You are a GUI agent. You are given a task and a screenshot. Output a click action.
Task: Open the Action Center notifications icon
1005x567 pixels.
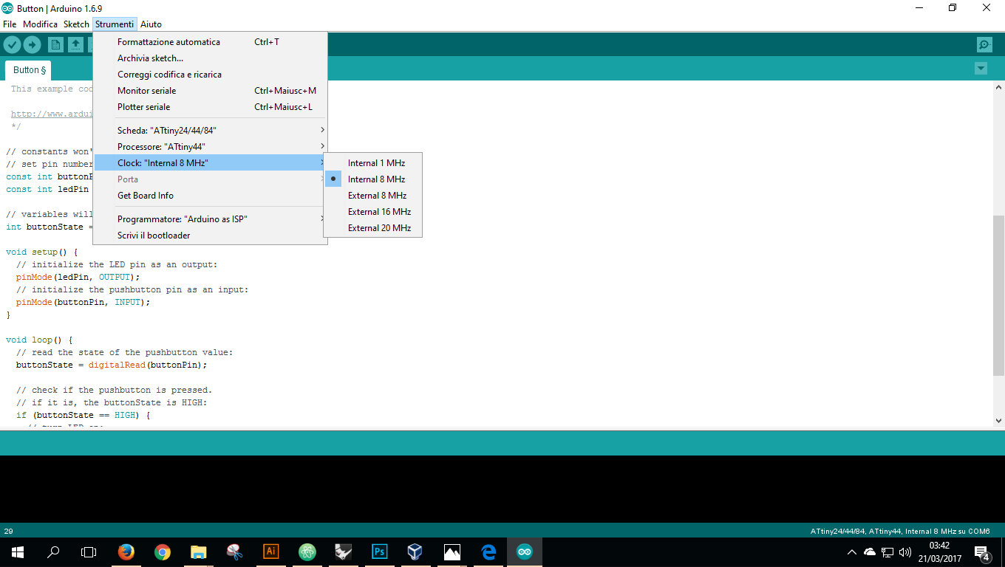(x=982, y=552)
